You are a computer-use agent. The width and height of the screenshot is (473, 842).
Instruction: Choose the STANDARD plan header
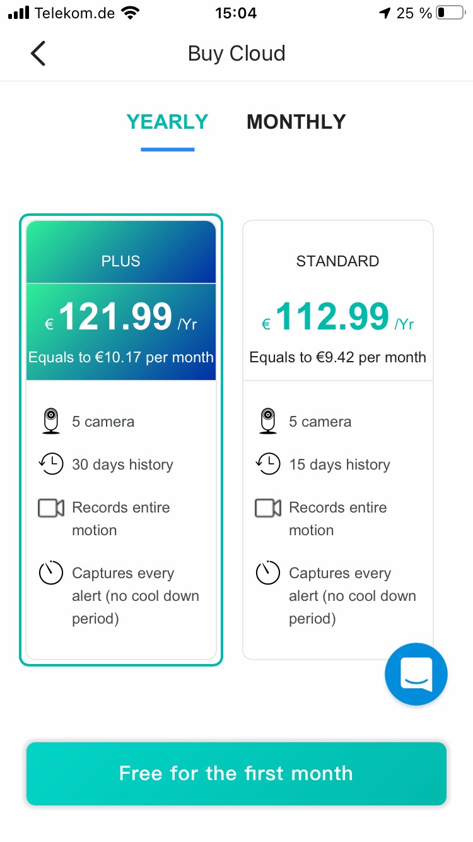pyautogui.click(x=337, y=261)
